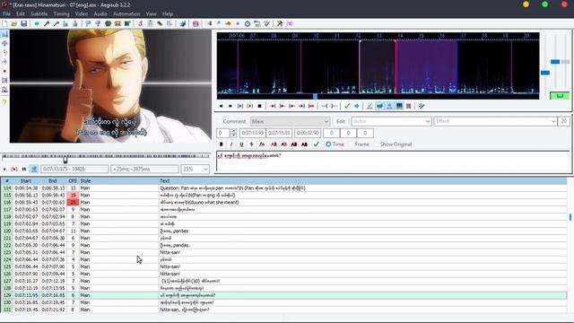Screen dimensions: 574x323
Task: Toggle italic formatting button
Action: tap(231, 144)
